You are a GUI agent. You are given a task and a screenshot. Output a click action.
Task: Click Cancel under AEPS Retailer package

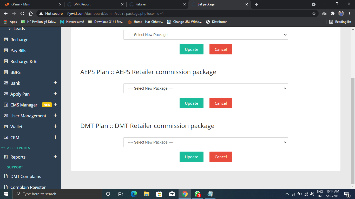(x=221, y=103)
